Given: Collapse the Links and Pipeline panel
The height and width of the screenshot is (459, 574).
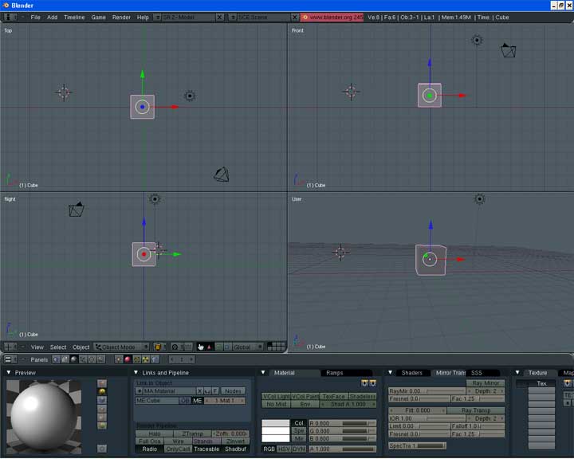Looking at the screenshot, I should [137, 372].
